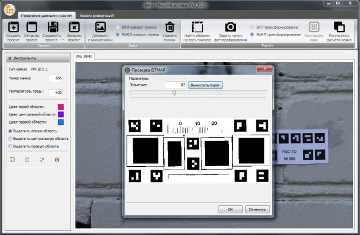The width and height of the screenshot is (360, 235).
Task: Switch to Управление данными и расчет tab
Action: 47,16
